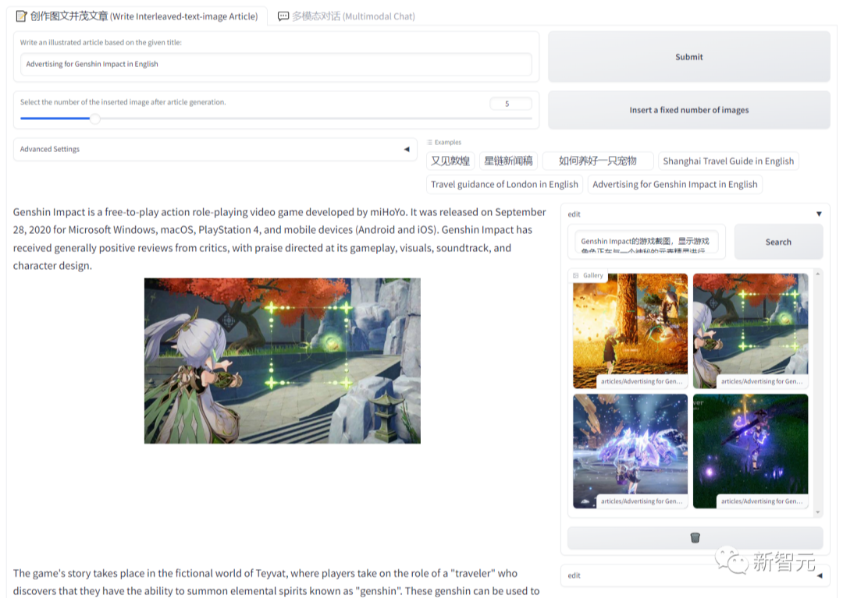
Task: Select the purple crystal battle gallery thumbnail
Action: coord(630,451)
